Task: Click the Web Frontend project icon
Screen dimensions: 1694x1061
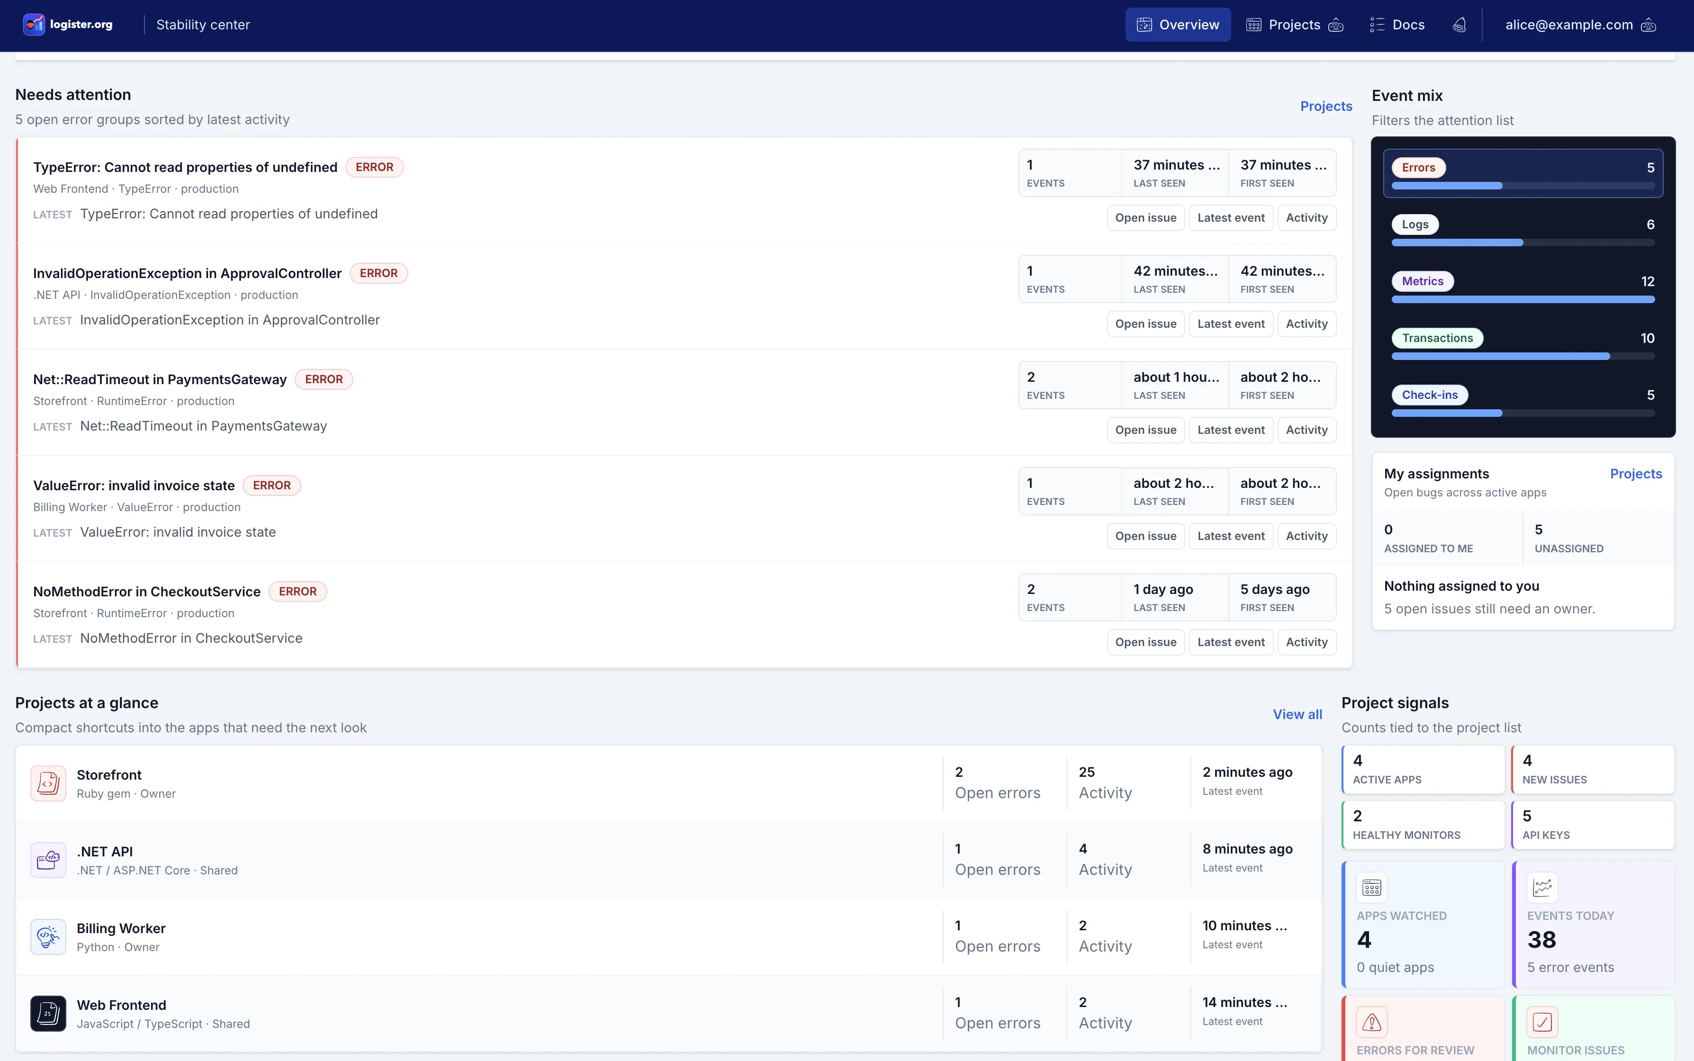Action: point(48,1013)
